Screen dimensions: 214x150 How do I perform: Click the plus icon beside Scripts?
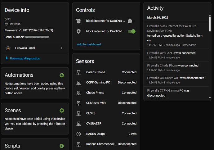tap(62, 146)
